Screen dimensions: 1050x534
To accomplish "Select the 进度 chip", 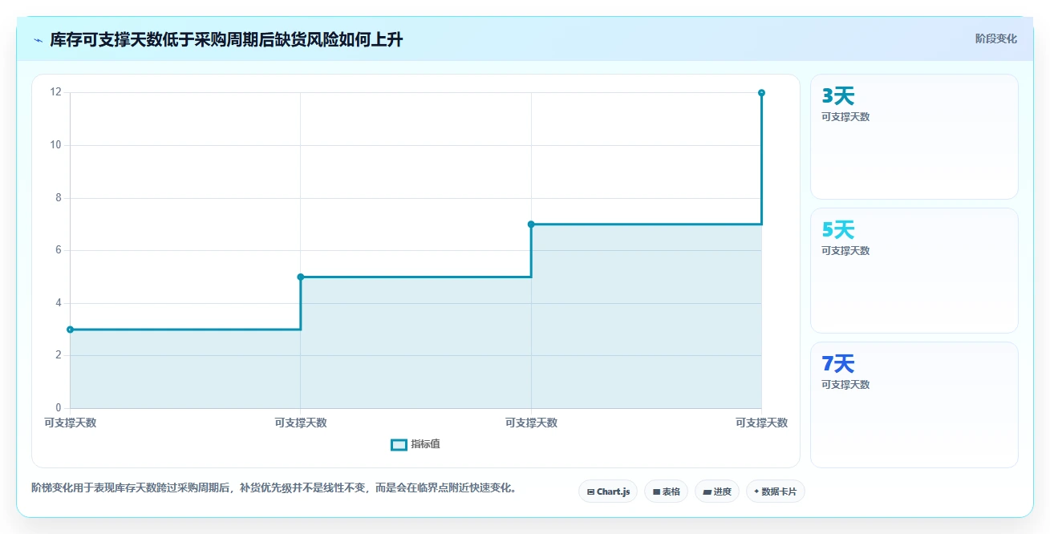I will (717, 492).
